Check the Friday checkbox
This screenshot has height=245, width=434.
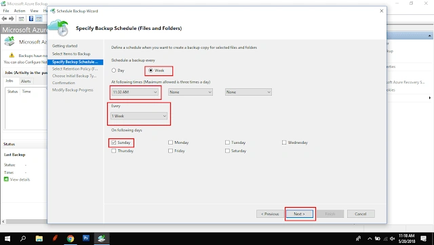170,151
